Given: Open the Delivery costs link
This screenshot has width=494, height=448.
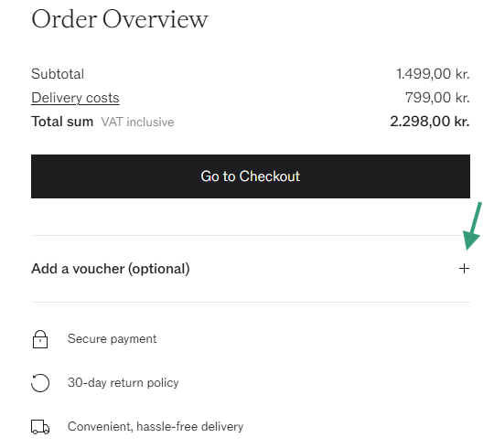Looking at the screenshot, I should (x=75, y=98).
